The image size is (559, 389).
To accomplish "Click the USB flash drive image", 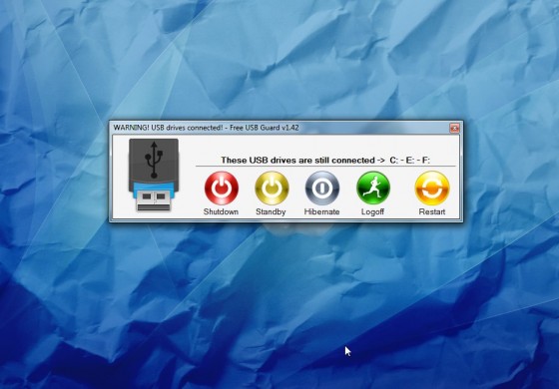I will [x=154, y=175].
